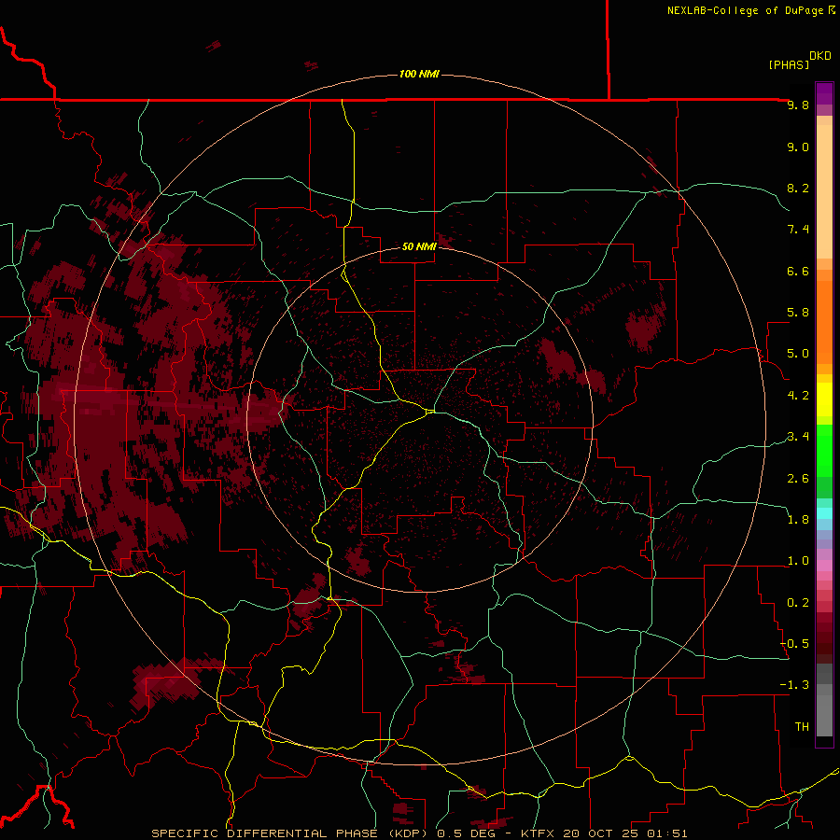
Task: Click the -1.3 legend value
Action: [x=794, y=685]
